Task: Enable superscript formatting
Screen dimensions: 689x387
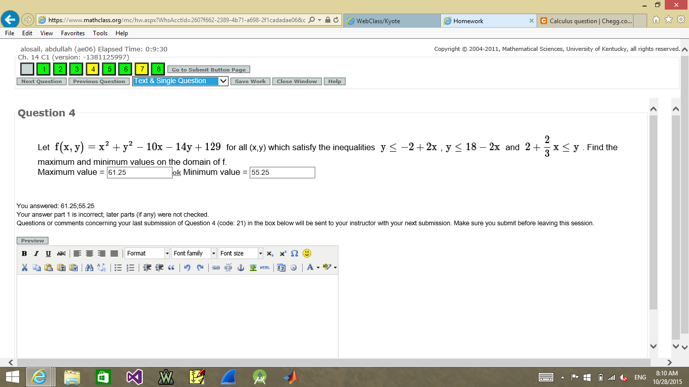Action: [x=282, y=253]
